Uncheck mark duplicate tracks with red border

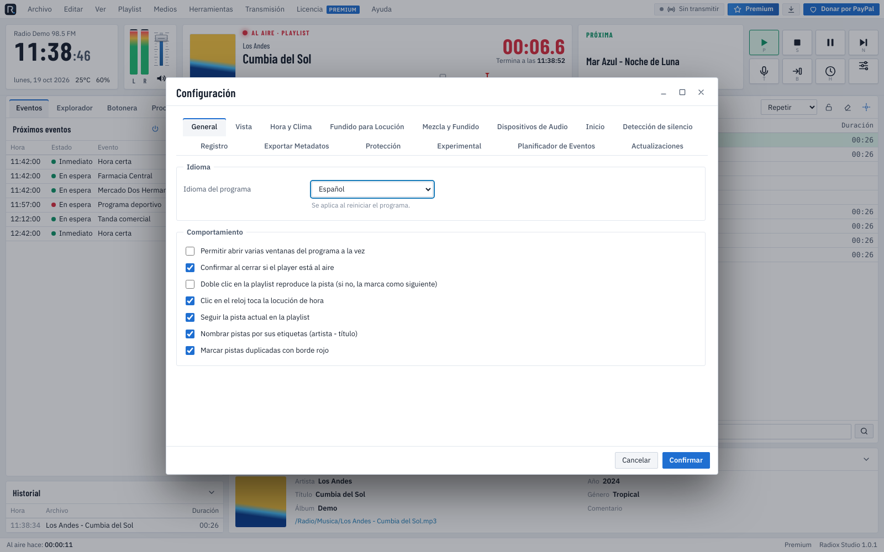(190, 351)
